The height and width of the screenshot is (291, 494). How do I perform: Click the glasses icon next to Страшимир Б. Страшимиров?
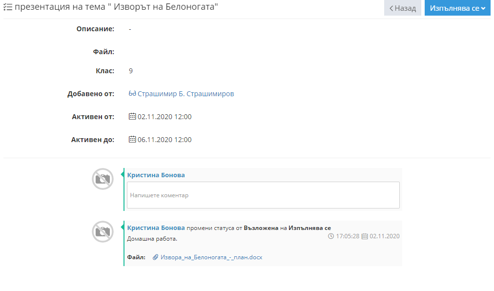[132, 93]
